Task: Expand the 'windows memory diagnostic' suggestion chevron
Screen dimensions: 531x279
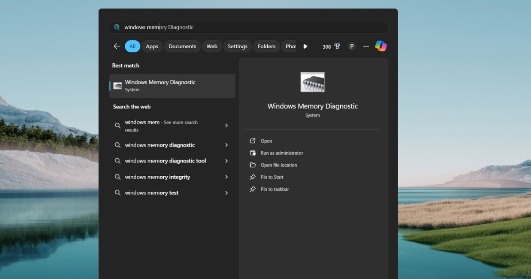Action: [x=227, y=145]
